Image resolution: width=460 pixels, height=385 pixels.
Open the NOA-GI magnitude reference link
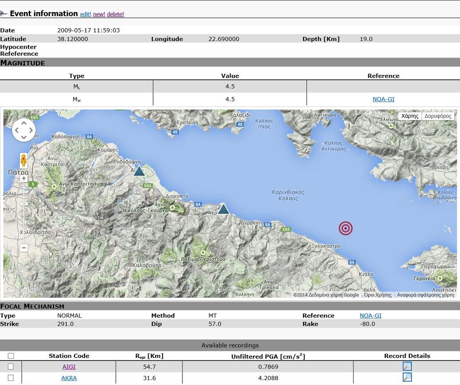pos(384,99)
